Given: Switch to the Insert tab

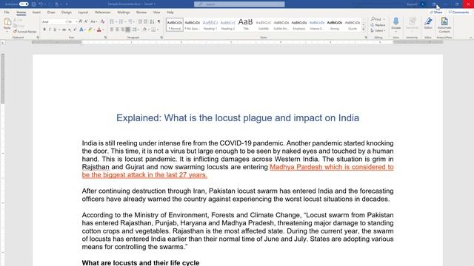Looking at the screenshot, I should click(36, 13).
